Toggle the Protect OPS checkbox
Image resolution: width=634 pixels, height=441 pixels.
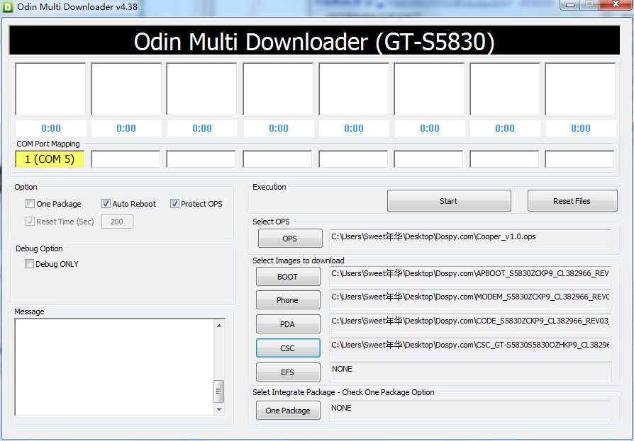[174, 204]
